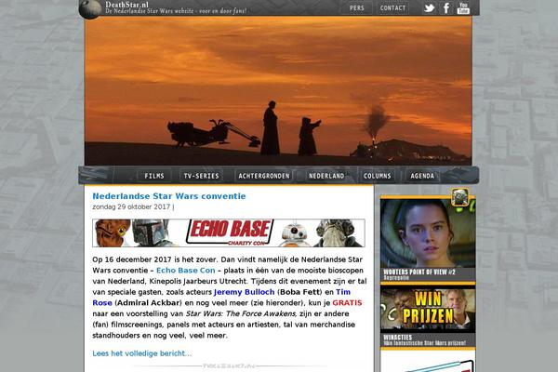Open the COLUMNS menu
This screenshot has width=558, height=372.
click(x=378, y=176)
